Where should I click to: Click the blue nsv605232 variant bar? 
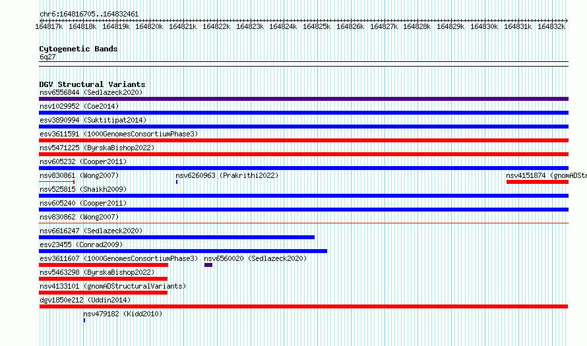(303, 168)
